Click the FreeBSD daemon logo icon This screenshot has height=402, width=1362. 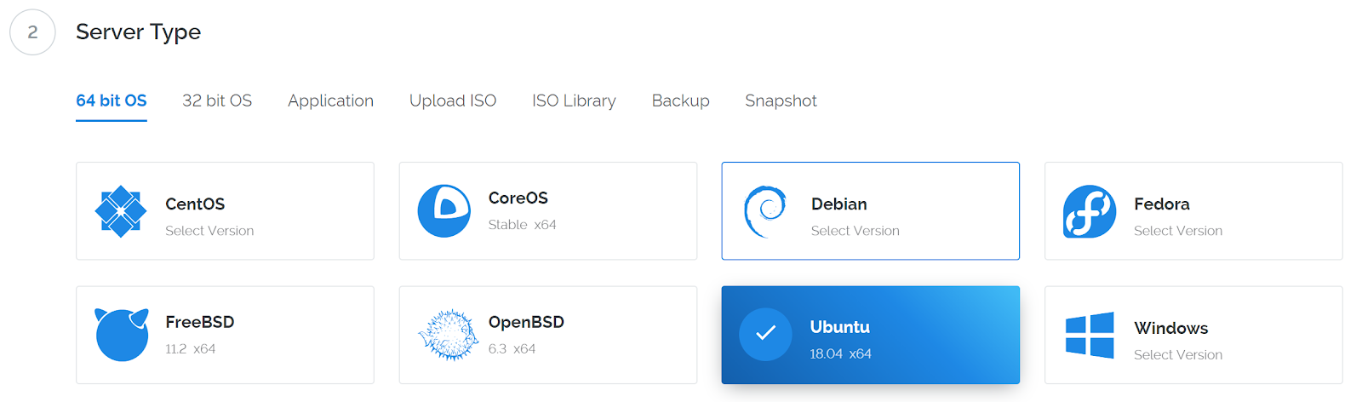click(122, 335)
